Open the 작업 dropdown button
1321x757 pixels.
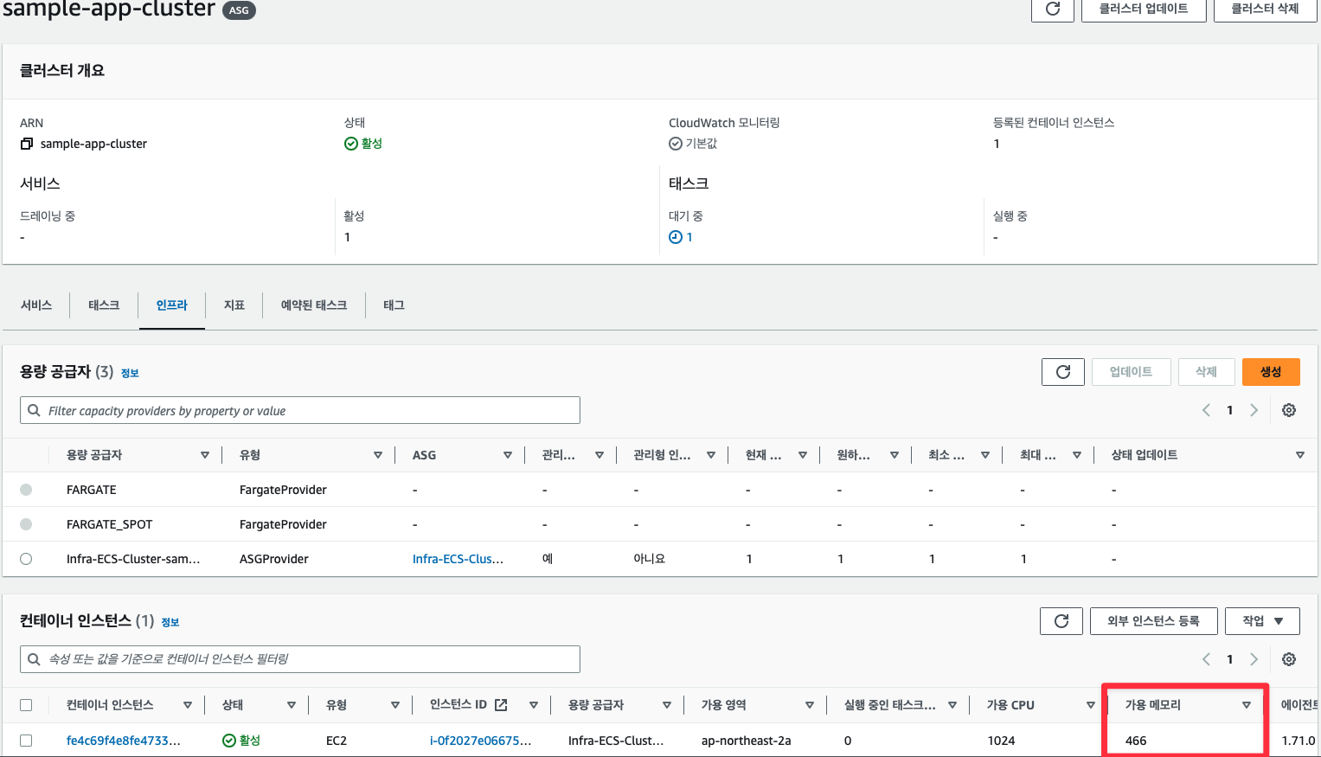point(1264,621)
